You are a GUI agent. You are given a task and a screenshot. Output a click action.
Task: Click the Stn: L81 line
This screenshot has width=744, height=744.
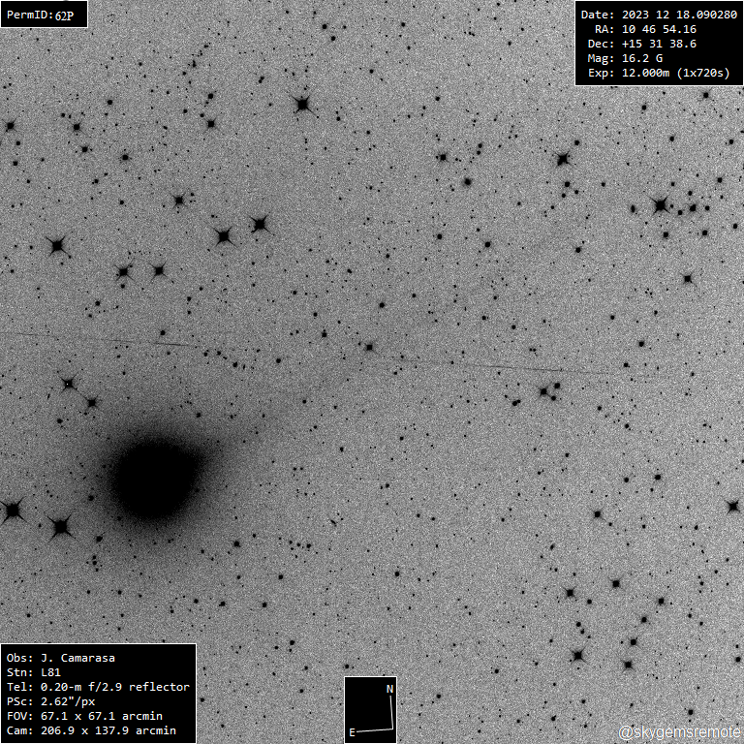[34, 672]
